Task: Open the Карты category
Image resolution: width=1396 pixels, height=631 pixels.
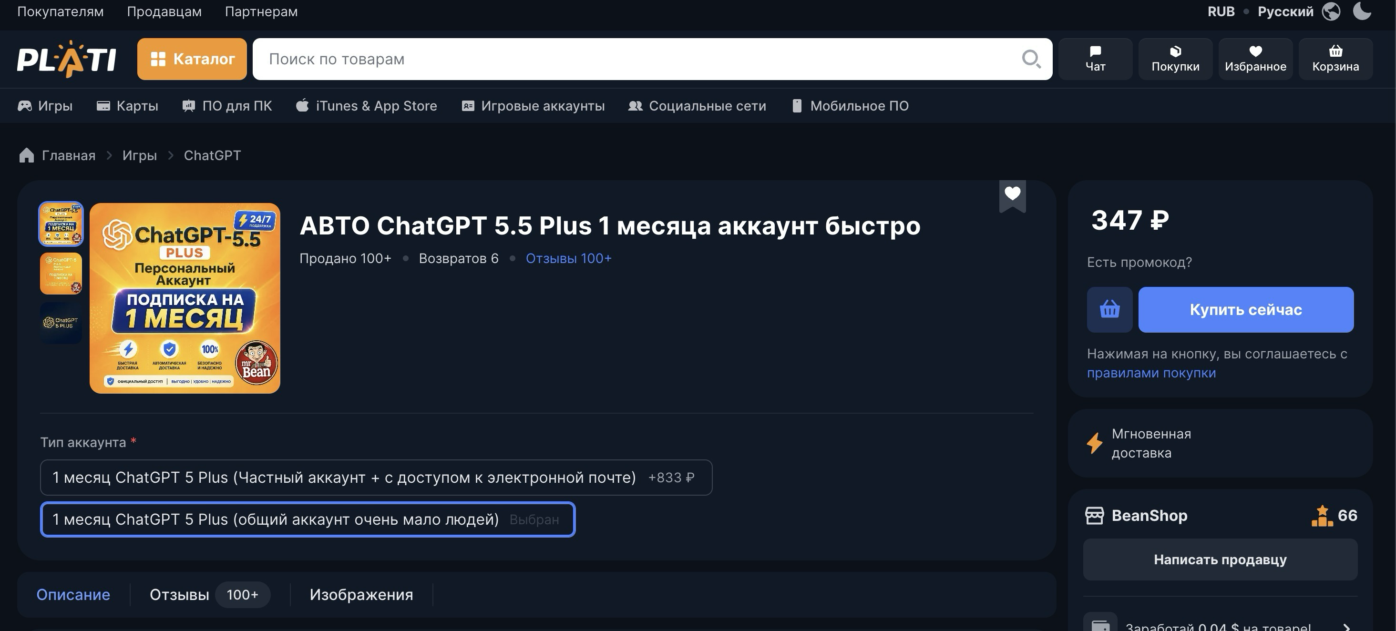Action: click(x=127, y=106)
